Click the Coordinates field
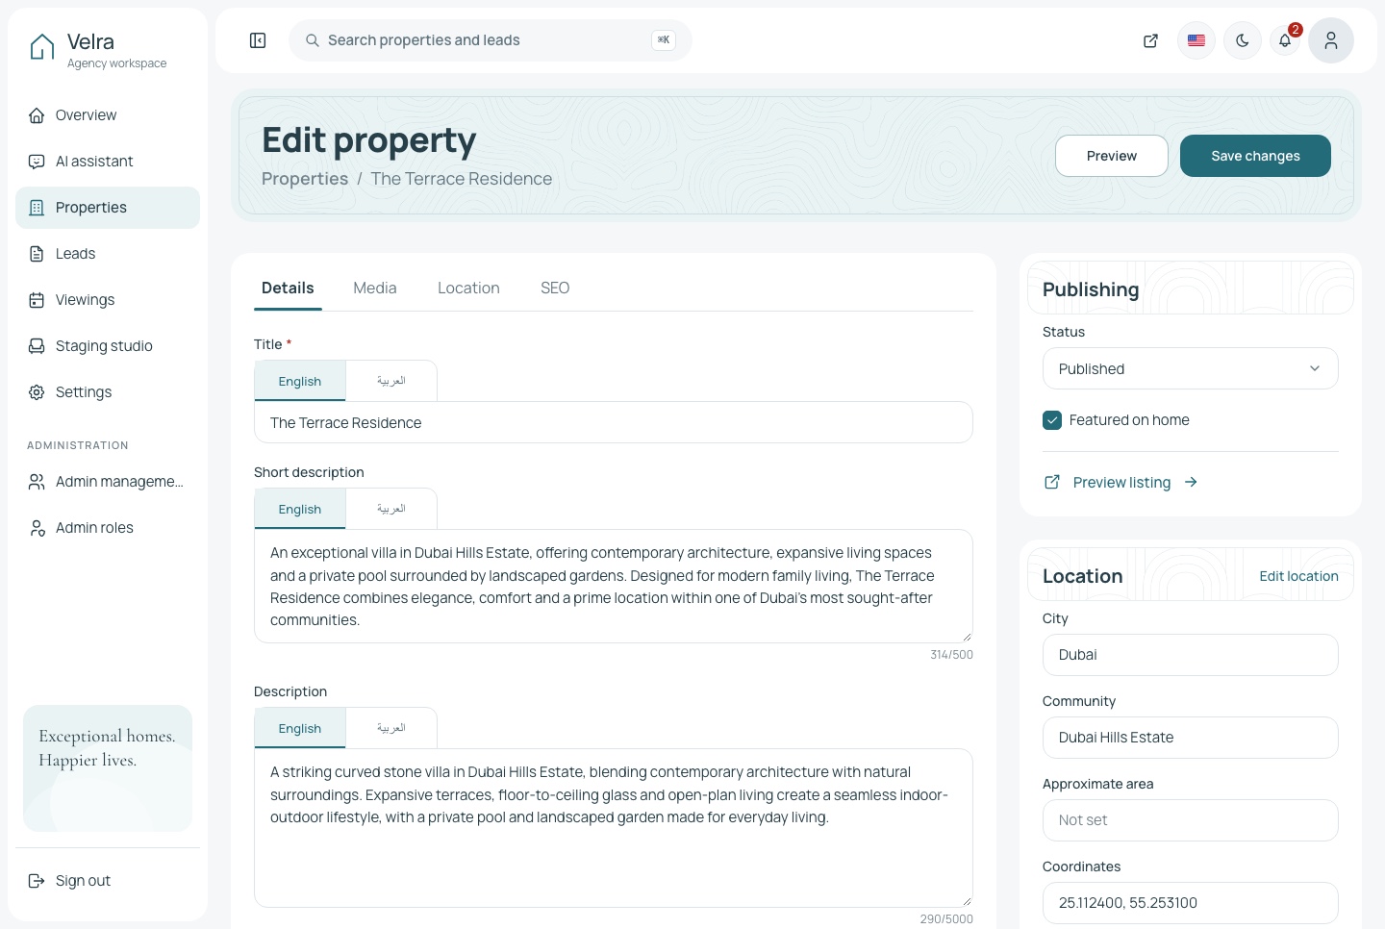 coord(1191,903)
